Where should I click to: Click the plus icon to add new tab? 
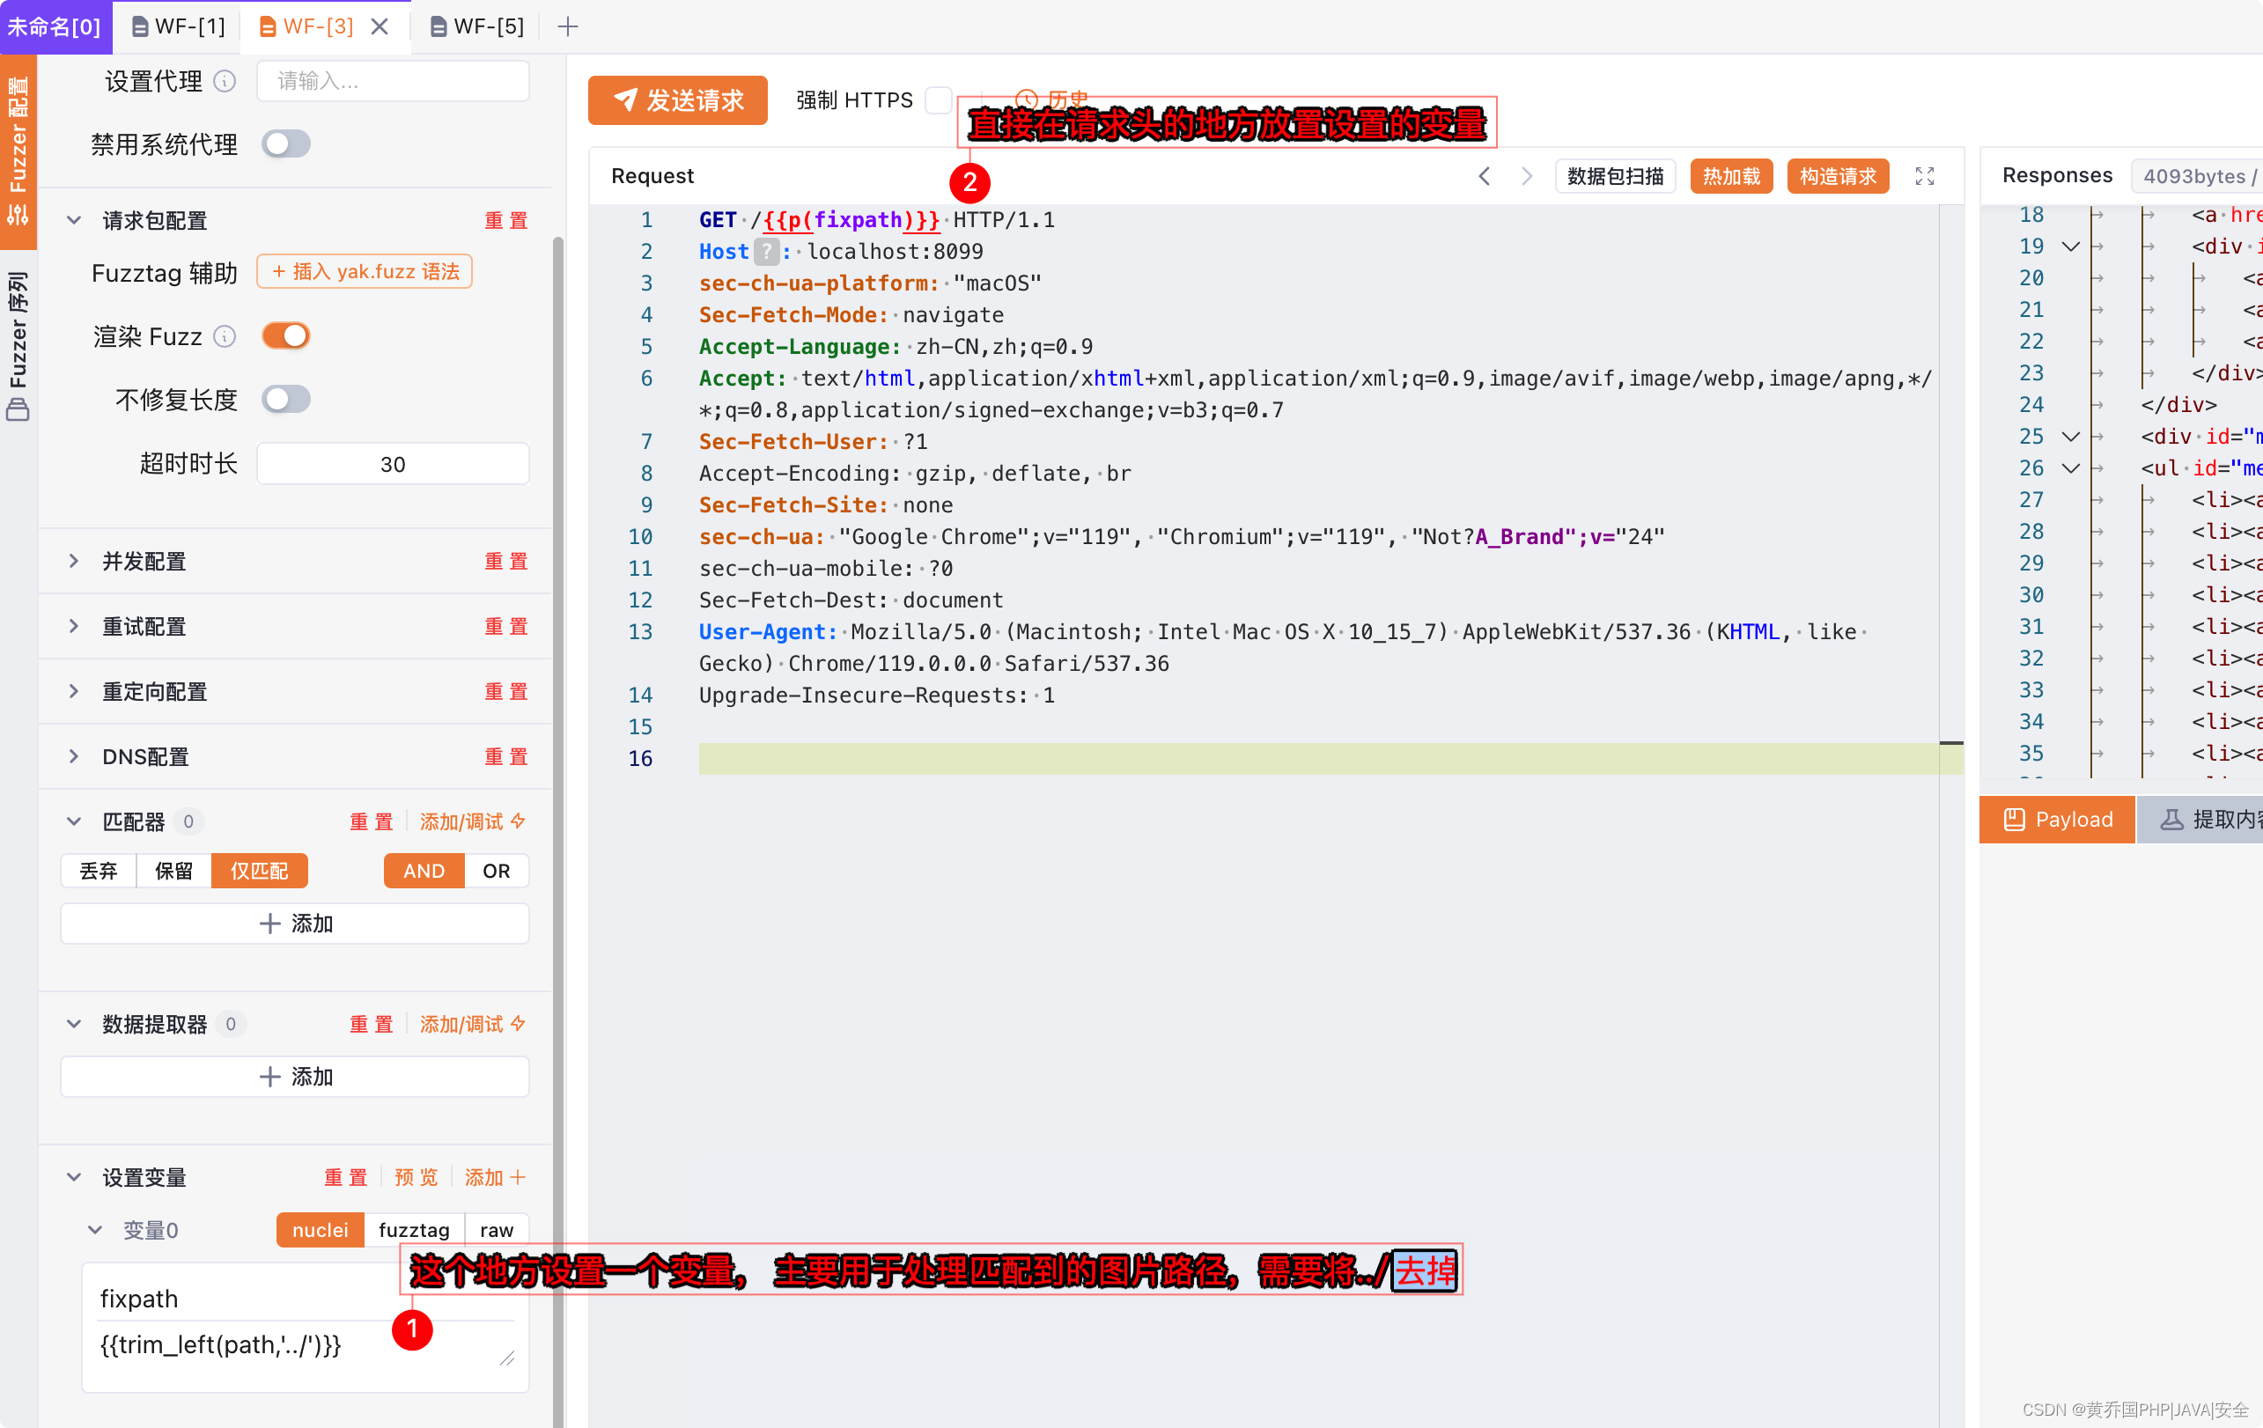point(568,26)
